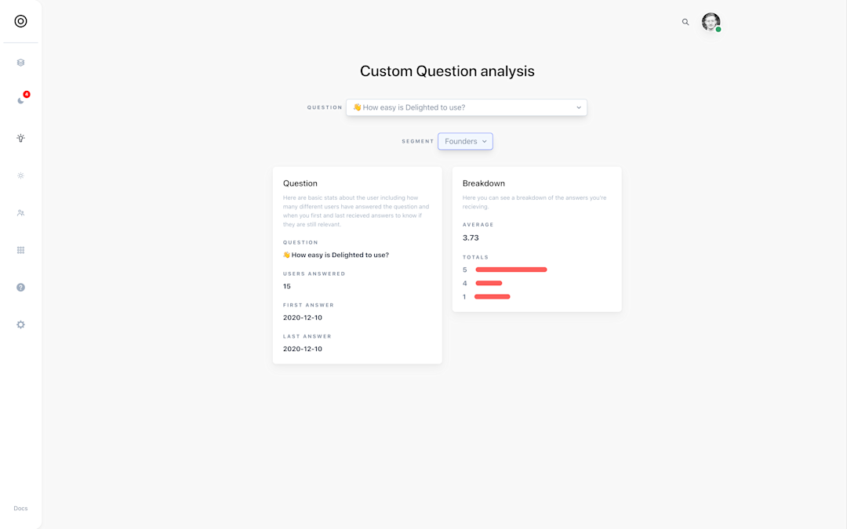
Task: Click the red bar for score 4
Action: (489, 283)
